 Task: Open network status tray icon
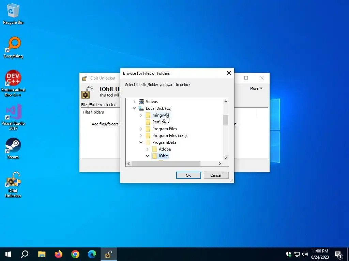pos(297,254)
